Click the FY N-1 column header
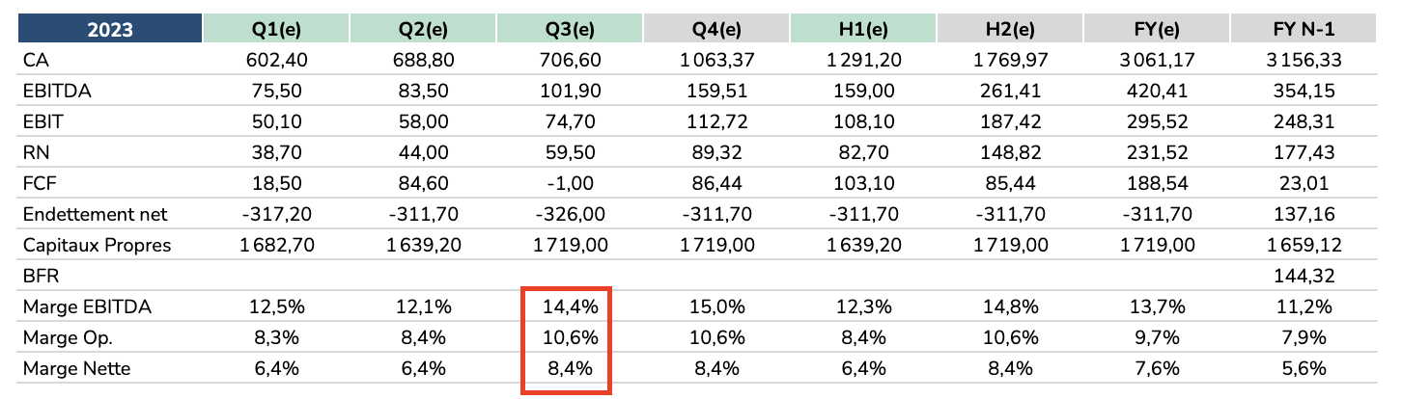 tap(1303, 30)
